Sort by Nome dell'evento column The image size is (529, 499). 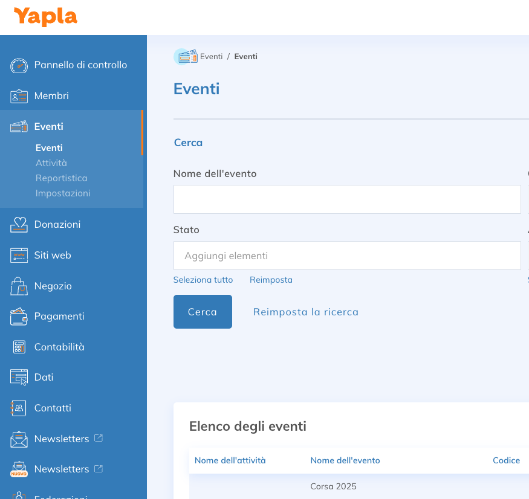[345, 460]
